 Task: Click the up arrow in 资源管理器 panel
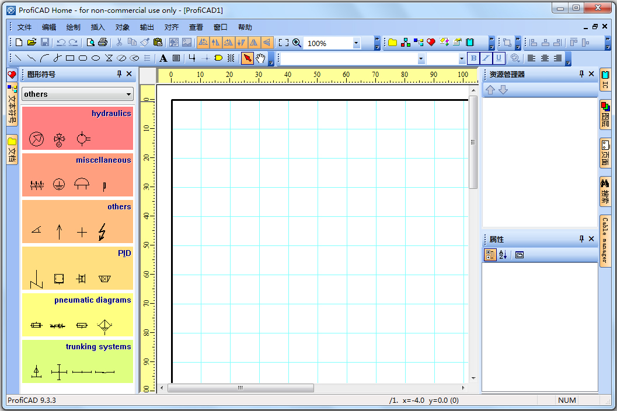click(x=490, y=90)
